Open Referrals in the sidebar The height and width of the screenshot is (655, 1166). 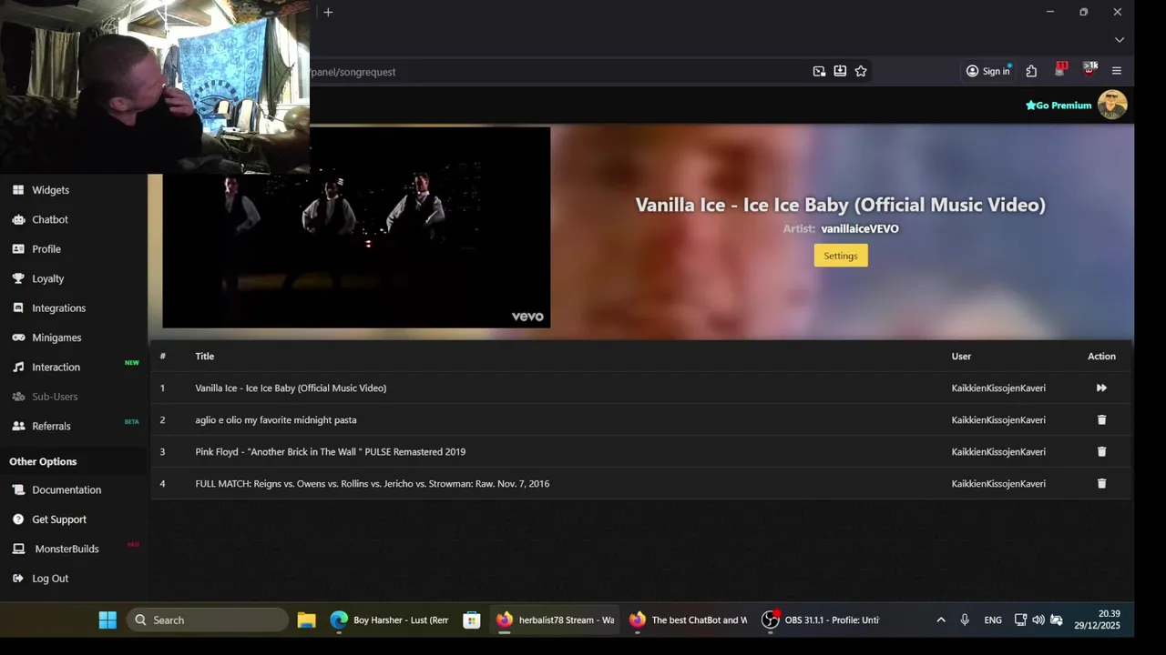click(51, 426)
